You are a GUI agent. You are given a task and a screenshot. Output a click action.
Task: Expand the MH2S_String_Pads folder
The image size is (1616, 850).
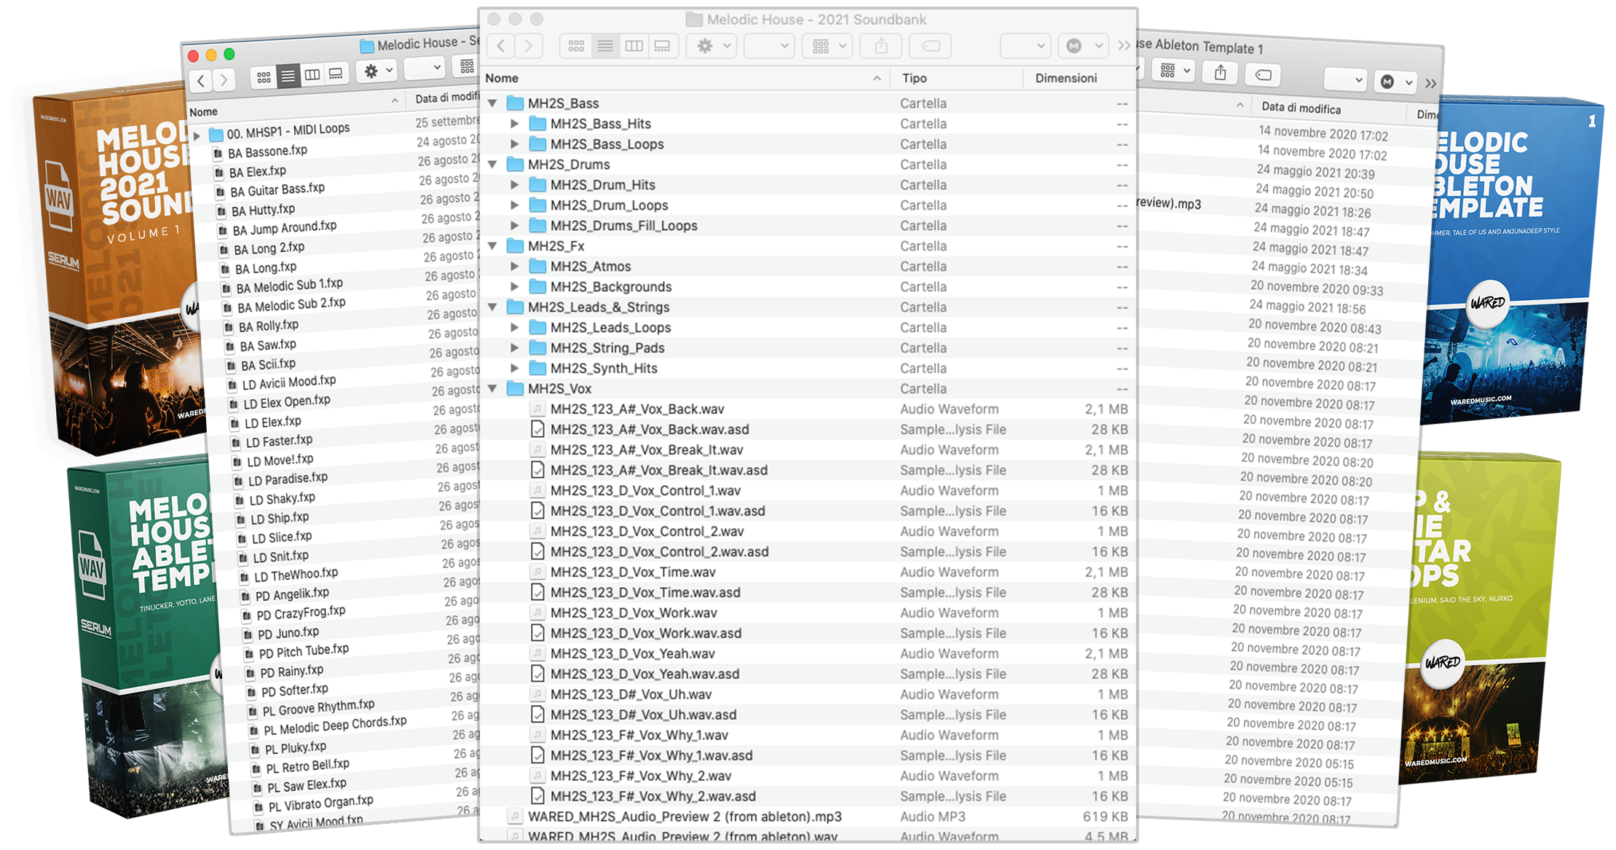(x=515, y=348)
